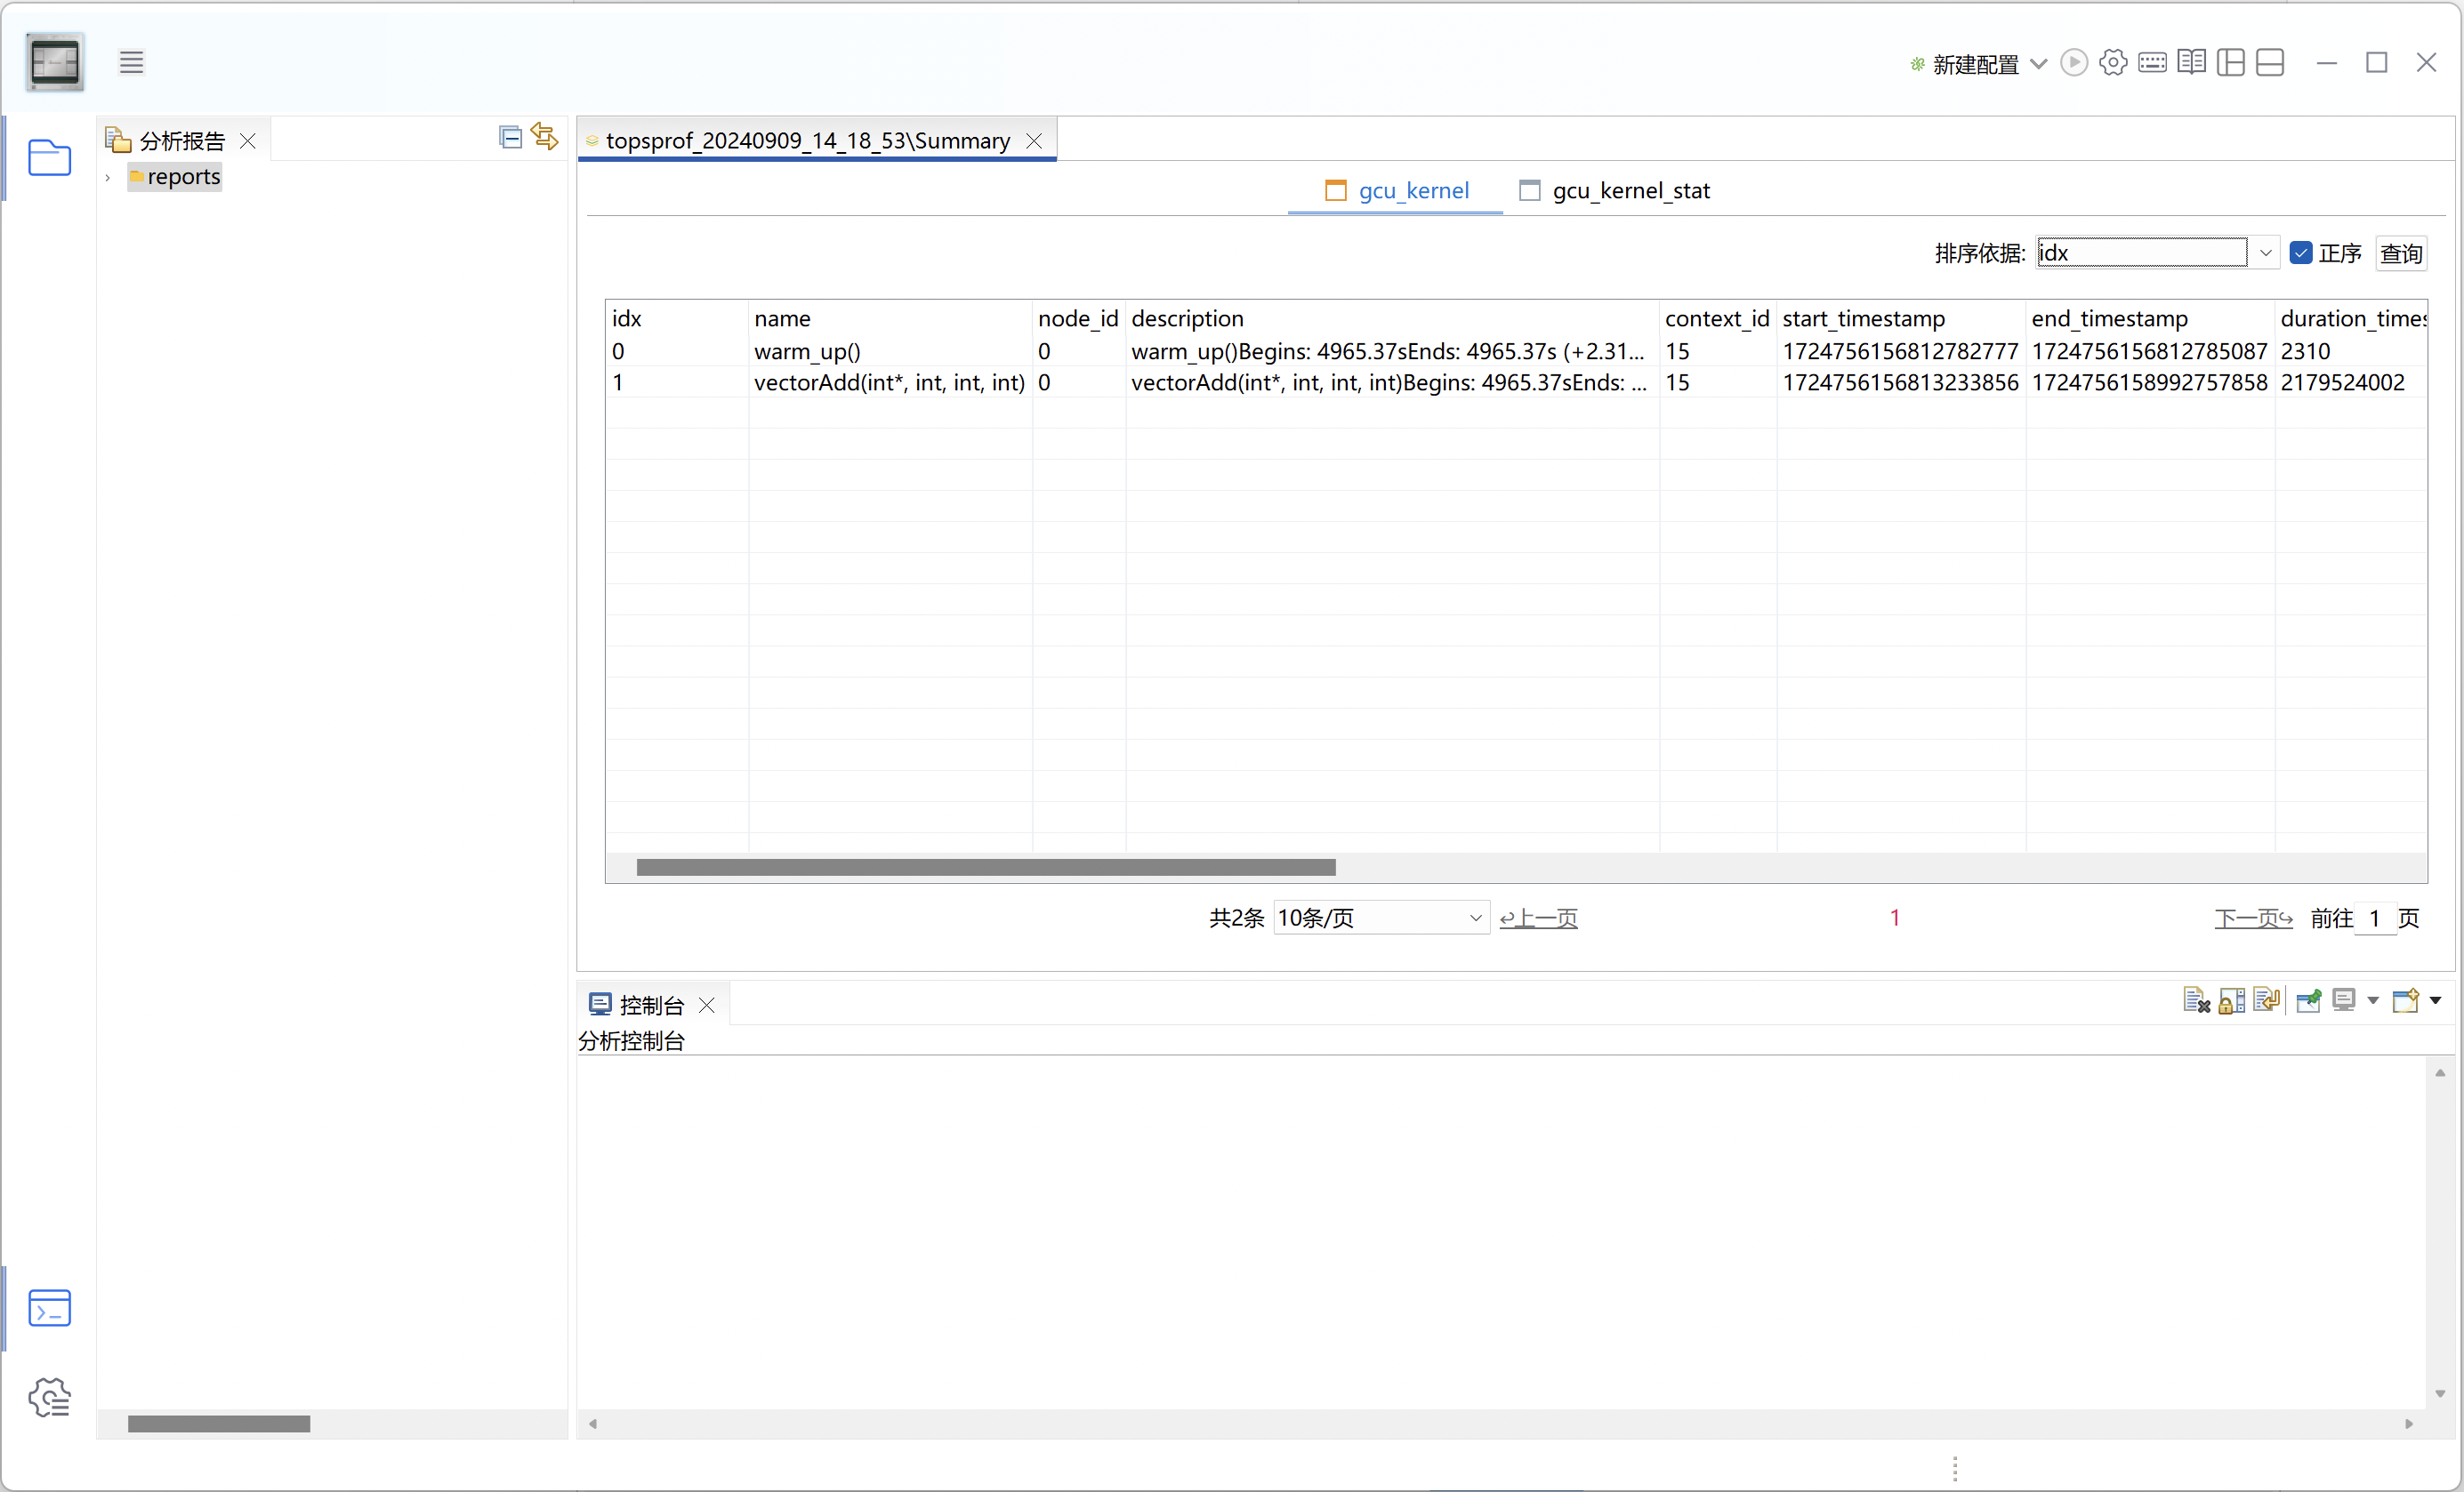Click the table horizontal scrollbar thumb
The height and width of the screenshot is (1492, 2464).
tap(986, 868)
